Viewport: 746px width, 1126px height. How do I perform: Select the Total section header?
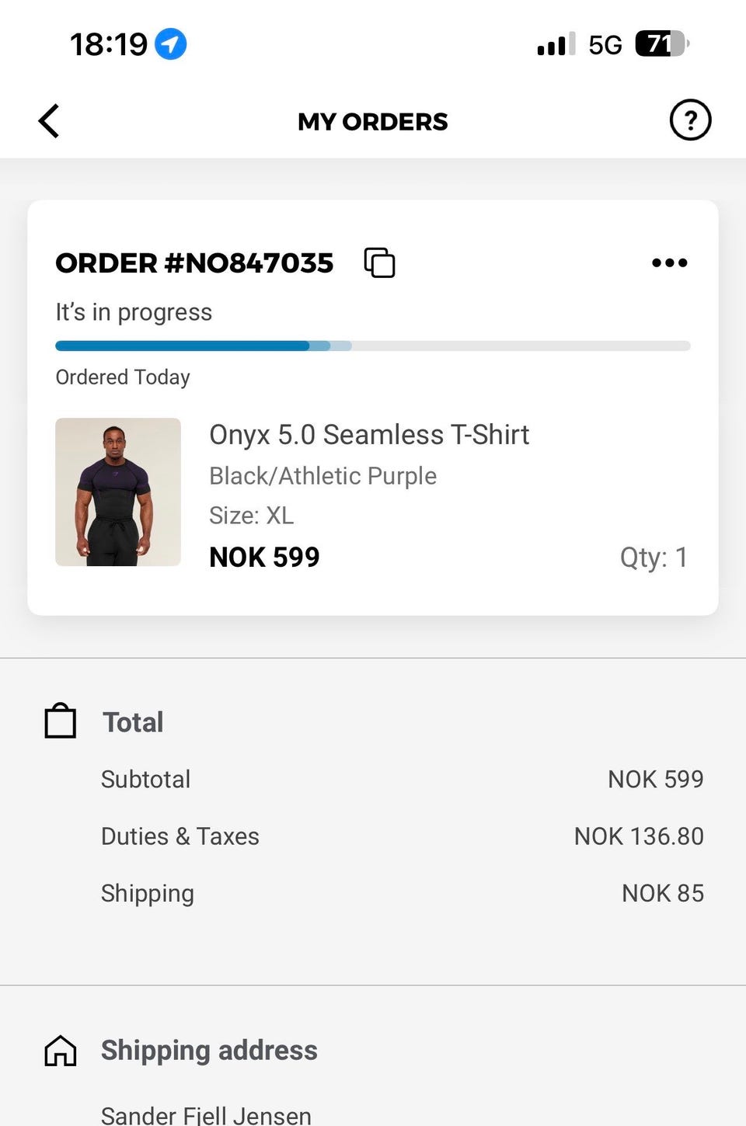point(133,722)
